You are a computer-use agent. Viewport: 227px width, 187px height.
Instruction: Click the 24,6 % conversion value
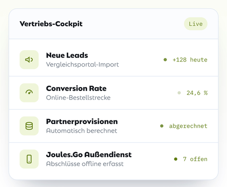(197, 93)
